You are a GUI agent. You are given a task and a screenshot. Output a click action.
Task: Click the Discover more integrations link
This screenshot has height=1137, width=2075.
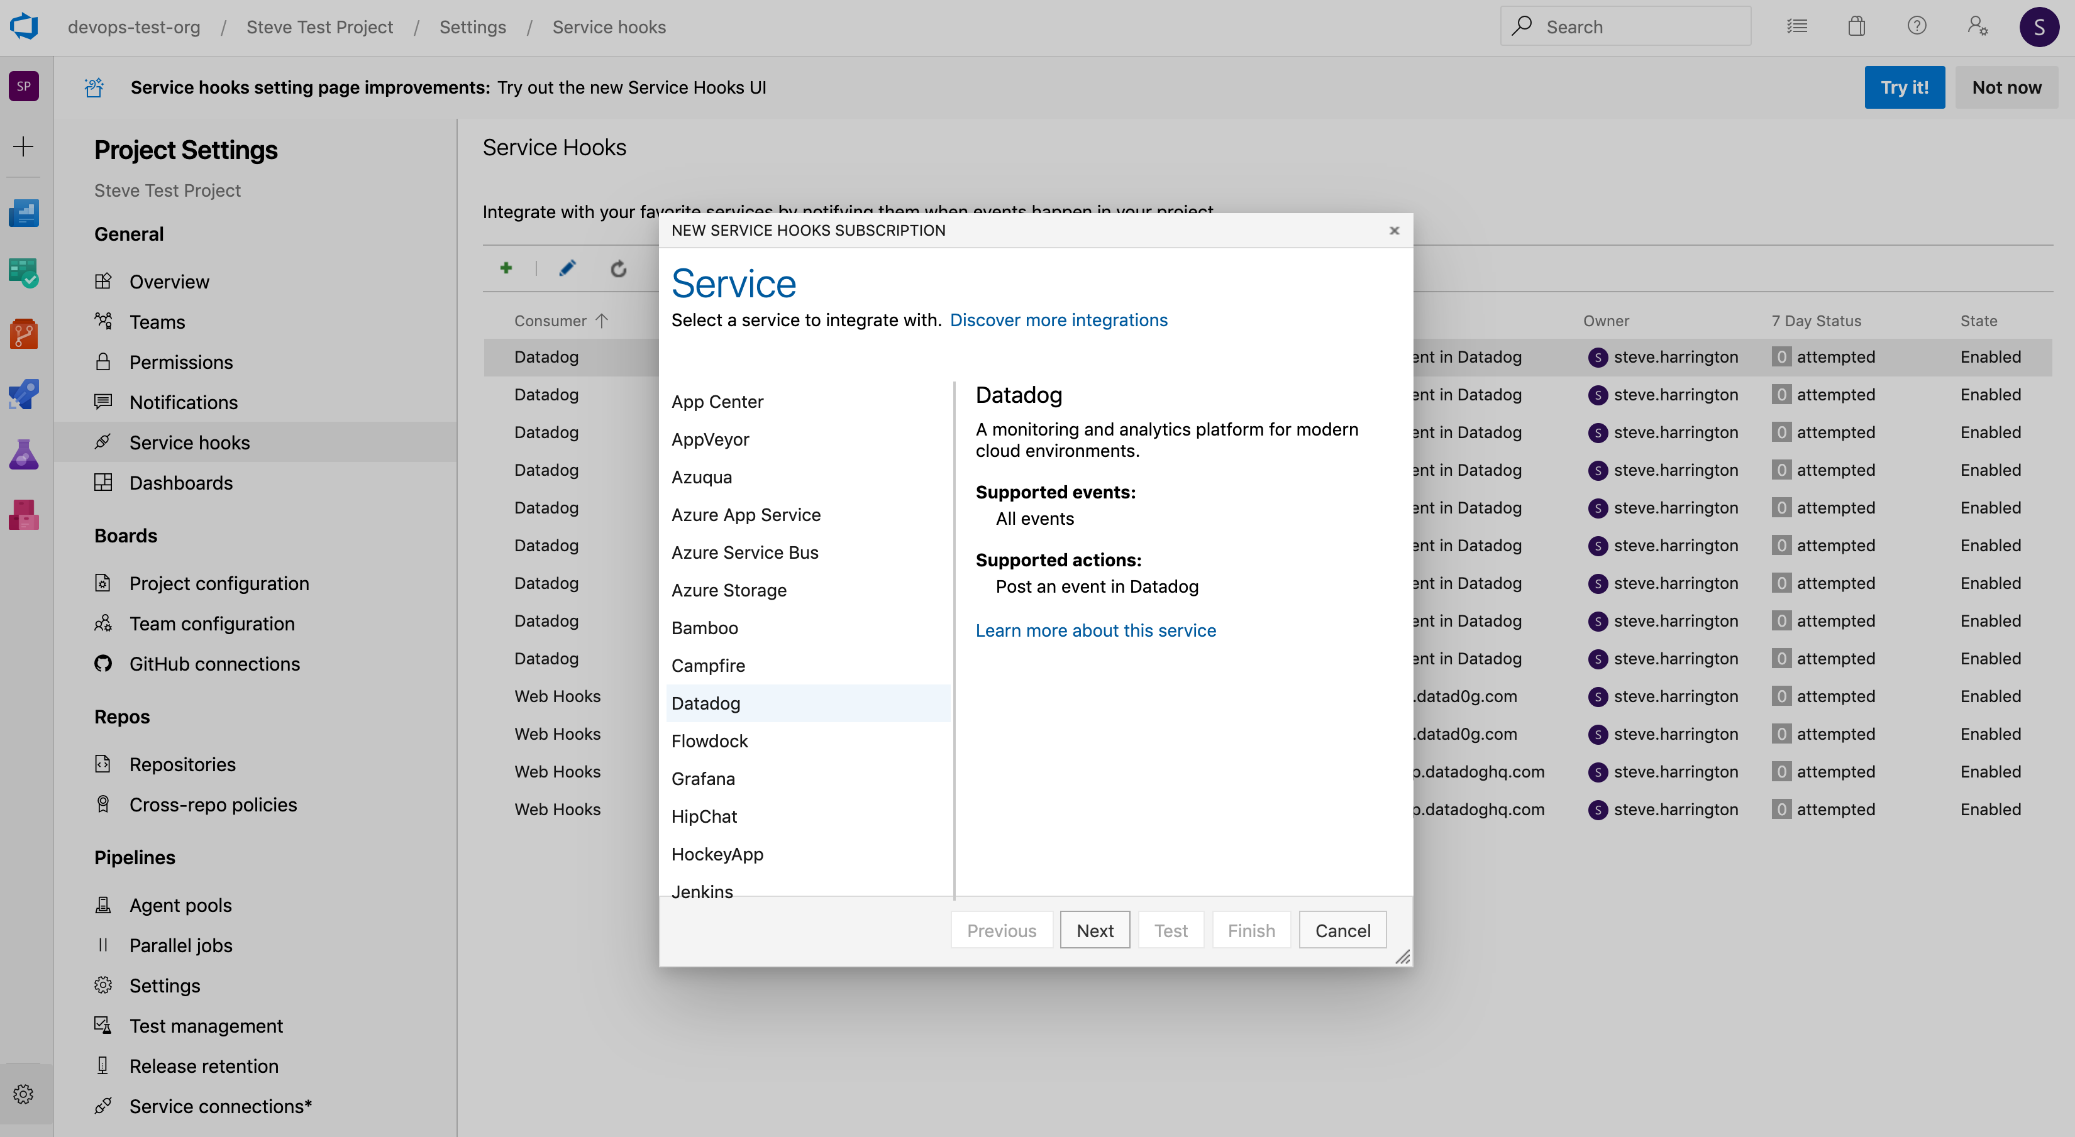[1058, 320]
